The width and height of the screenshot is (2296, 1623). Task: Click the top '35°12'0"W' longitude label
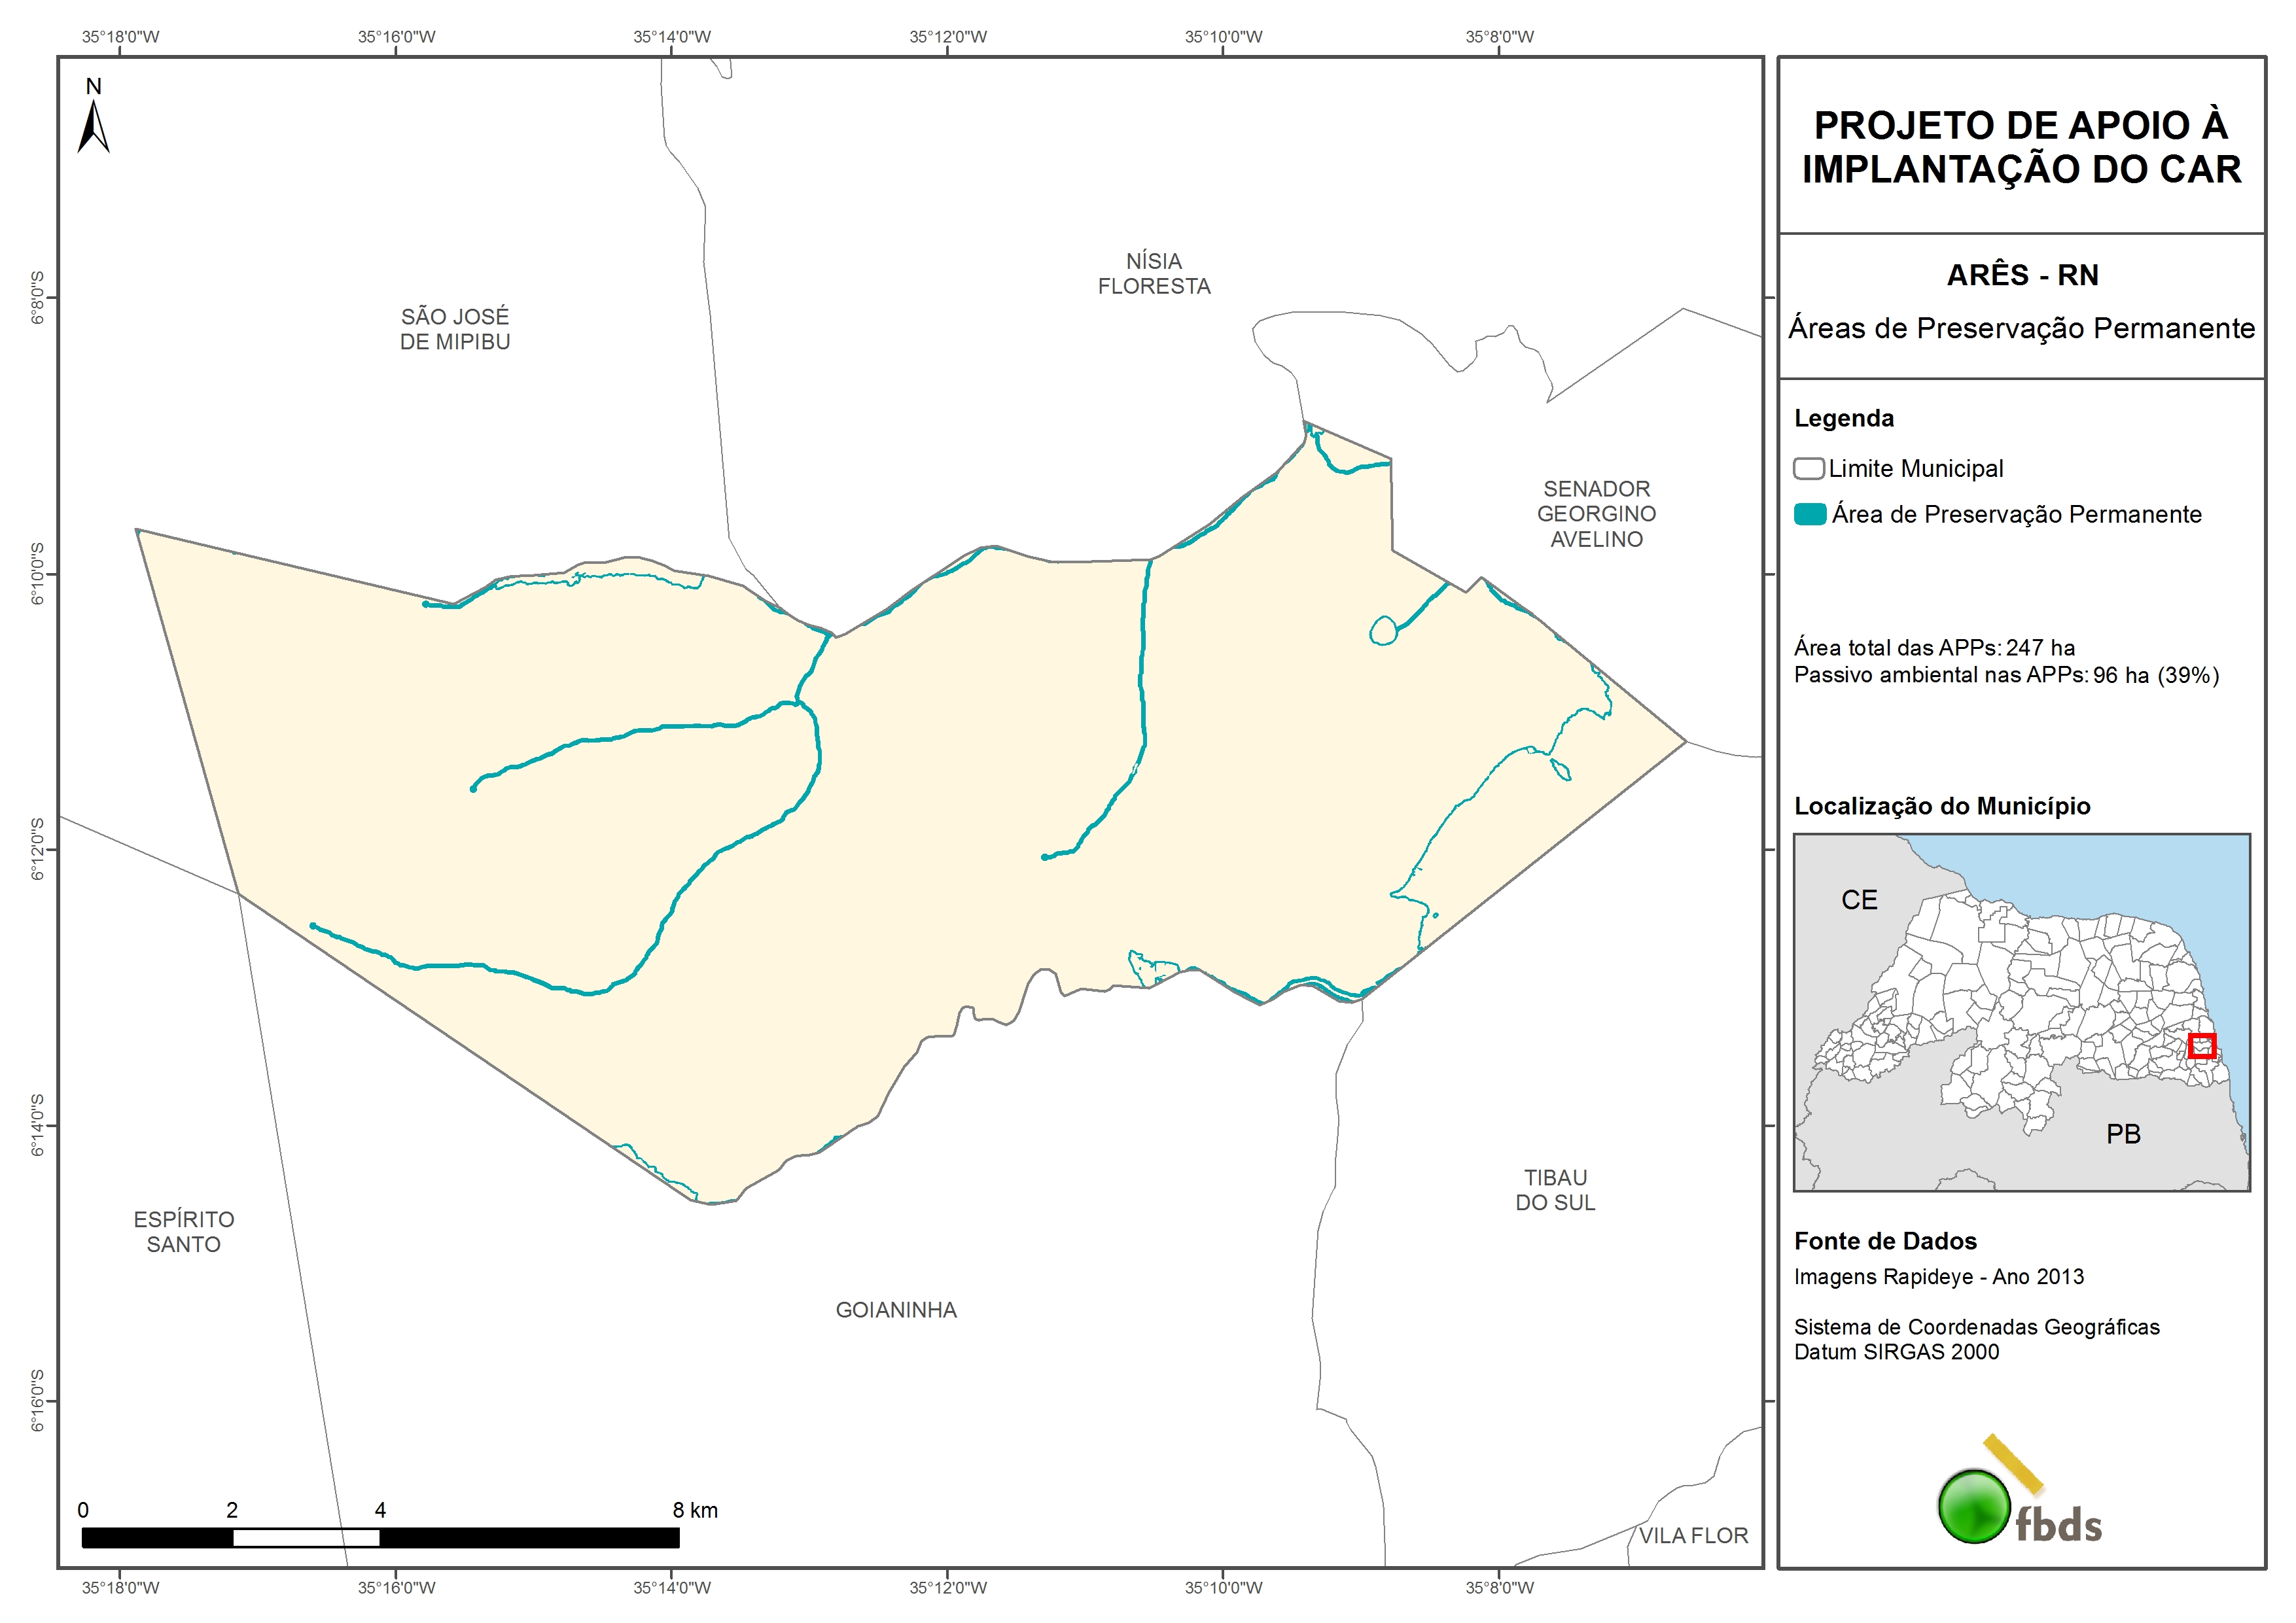tap(948, 37)
